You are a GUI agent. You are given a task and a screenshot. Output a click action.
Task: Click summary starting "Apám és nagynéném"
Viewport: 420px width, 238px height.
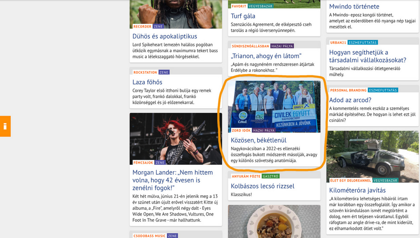272,67
